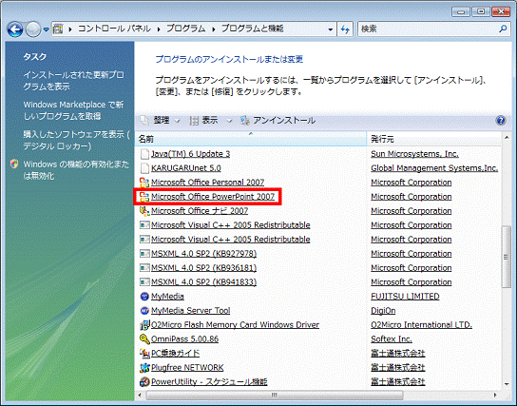Go back with the blue Back arrow
This screenshot has width=517, height=406.
coord(15,29)
